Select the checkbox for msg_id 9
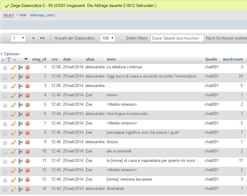 (x=5, y=142)
